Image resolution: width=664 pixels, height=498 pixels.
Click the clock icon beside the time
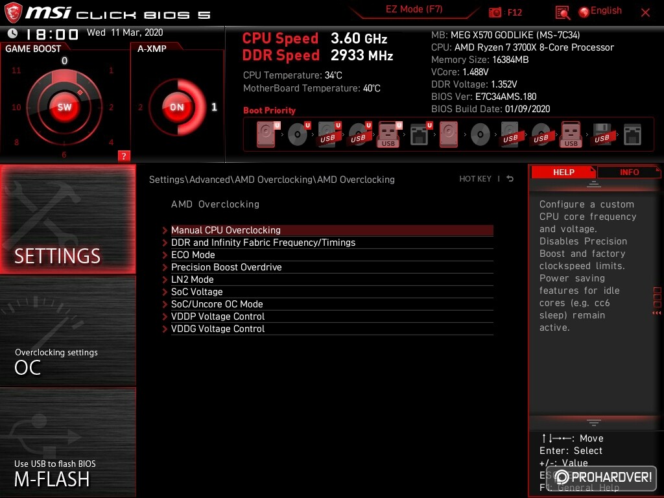[x=13, y=33]
